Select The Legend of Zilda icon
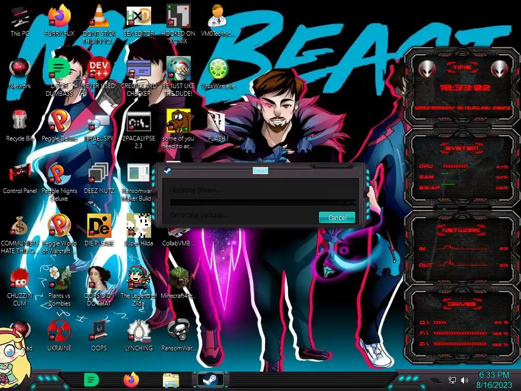This screenshot has width=521, height=391. (x=138, y=287)
